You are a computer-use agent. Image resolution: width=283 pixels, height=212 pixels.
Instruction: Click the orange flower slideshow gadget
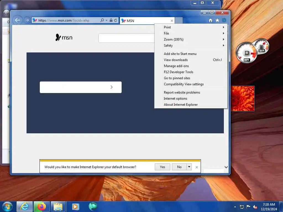click(243, 99)
